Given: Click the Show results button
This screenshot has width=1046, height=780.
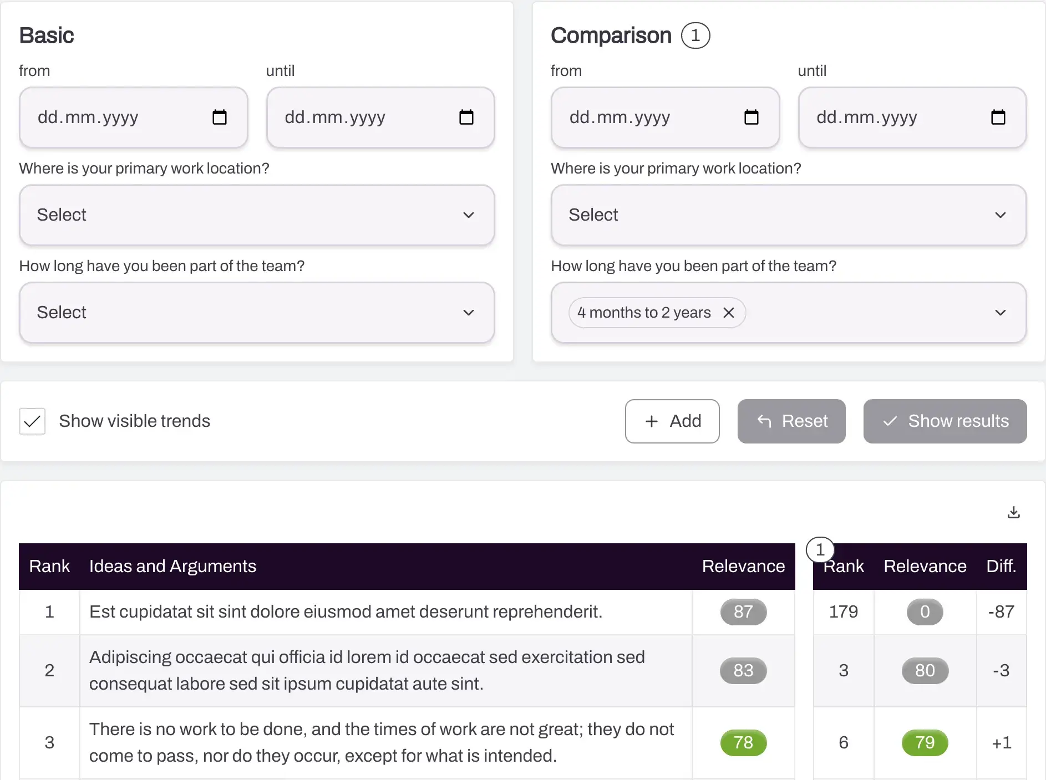Looking at the screenshot, I should click(945, 421).
